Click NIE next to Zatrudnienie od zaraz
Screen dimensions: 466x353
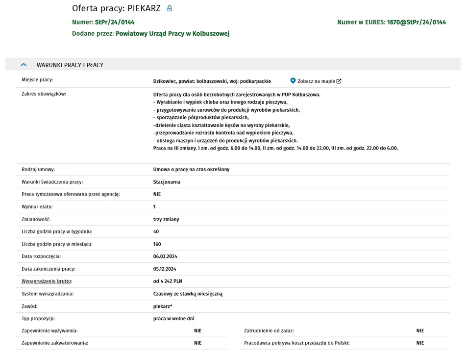(x=420, y=331)
